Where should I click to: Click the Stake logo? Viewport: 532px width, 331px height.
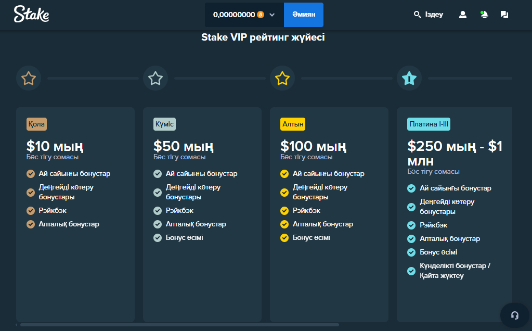[x=31, y=15]
